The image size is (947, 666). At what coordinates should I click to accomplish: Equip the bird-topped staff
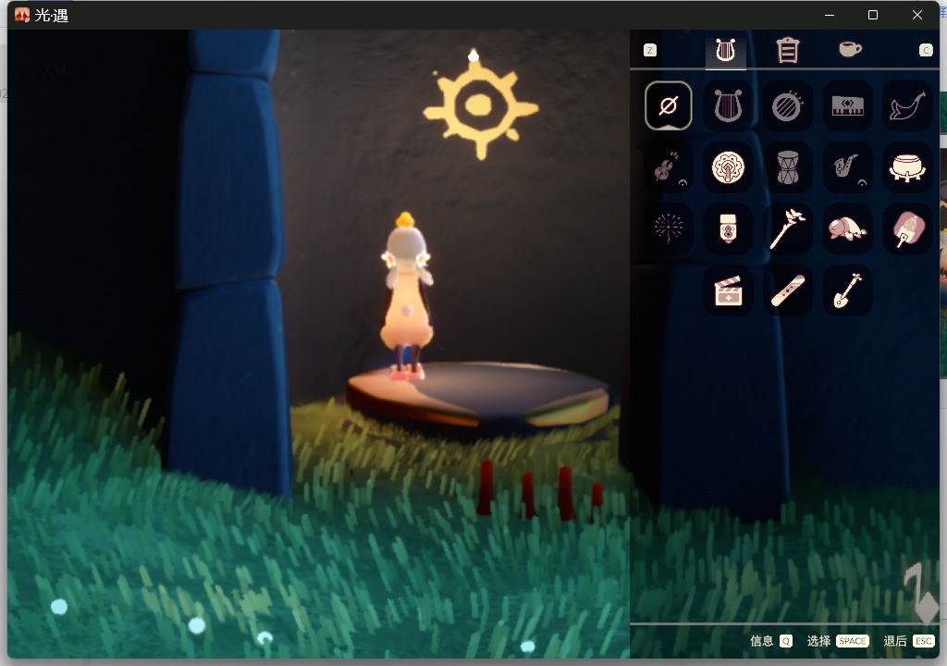(788, 229)
